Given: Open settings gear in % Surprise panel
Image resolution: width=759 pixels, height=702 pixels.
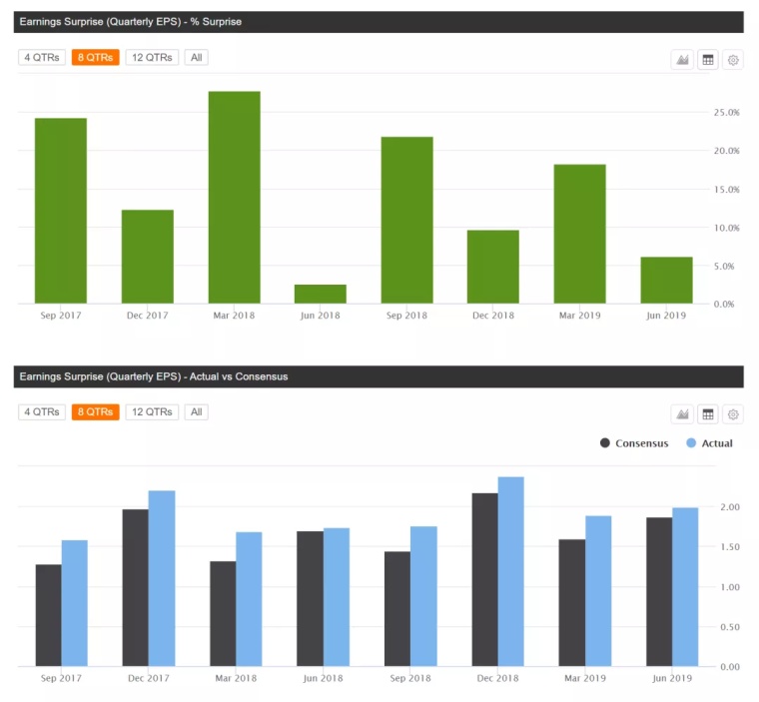Looking at the screenshot, I should tap(733, 60).
